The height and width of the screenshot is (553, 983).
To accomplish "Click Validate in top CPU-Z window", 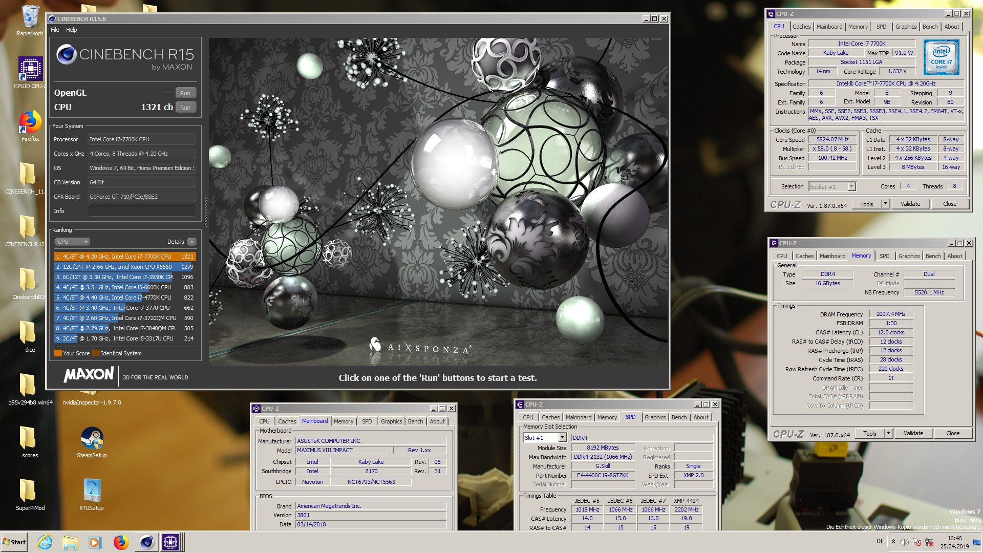I will tap(910, 204).
